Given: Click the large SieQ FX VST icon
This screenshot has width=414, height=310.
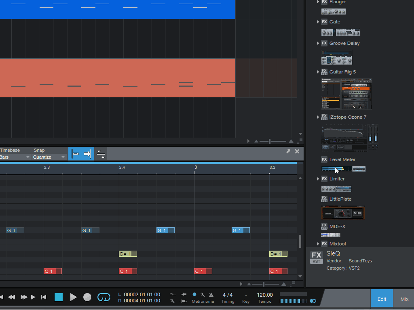Looking at the screenshot, I should 316,257.
